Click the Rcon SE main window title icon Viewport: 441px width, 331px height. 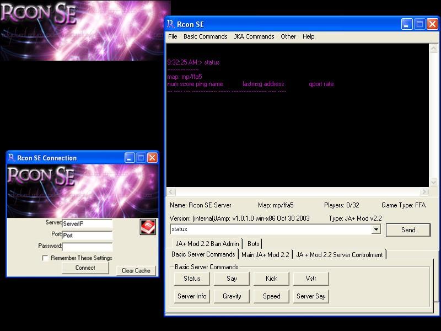[x=171, y=24]
